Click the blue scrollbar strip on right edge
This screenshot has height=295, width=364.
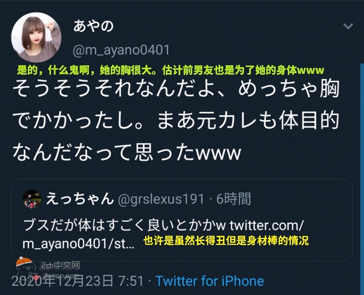[x=362, y=179]
